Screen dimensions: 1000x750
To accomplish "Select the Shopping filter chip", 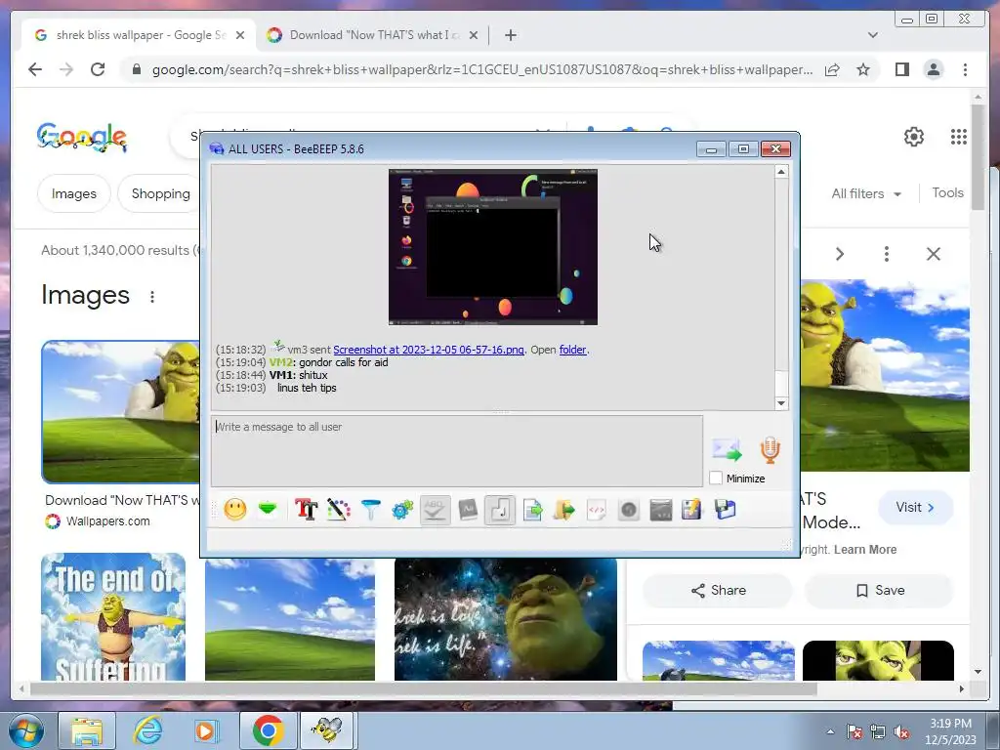I will pyautogui.click(x=161, y=194).
